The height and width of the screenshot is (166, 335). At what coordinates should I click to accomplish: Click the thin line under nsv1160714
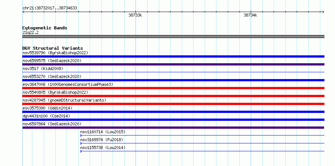tap(203, 135)
